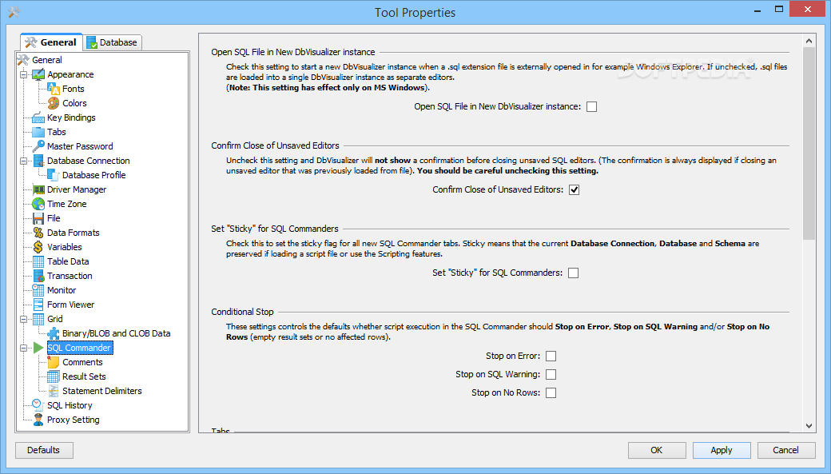The width and height of the screenshot is (831, 474).
Task: Collapse the Grid tree node
Action: tap(23, 319)
